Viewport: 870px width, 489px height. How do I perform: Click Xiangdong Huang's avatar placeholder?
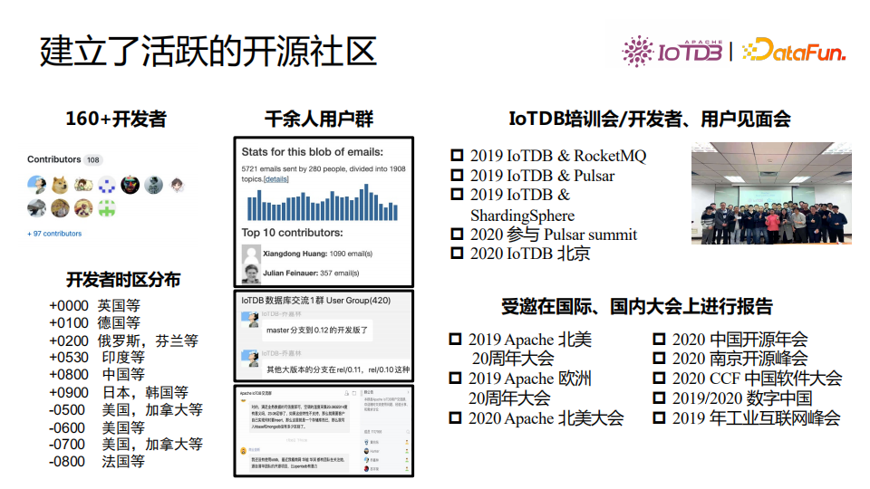[x=251, y=254]
